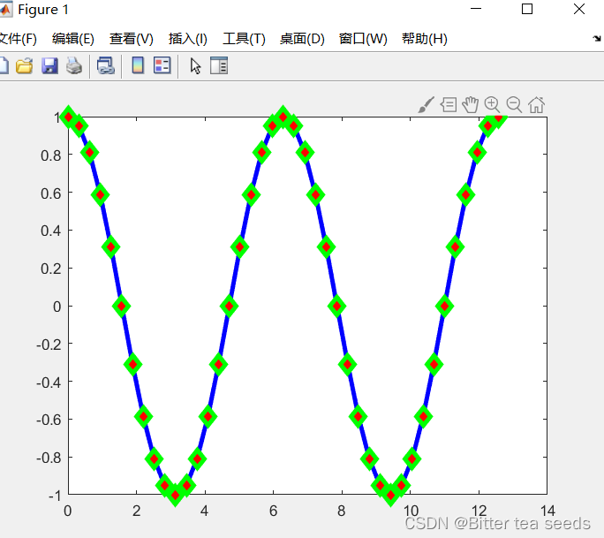Maximize the Figure 1 window

pos(527,9)
